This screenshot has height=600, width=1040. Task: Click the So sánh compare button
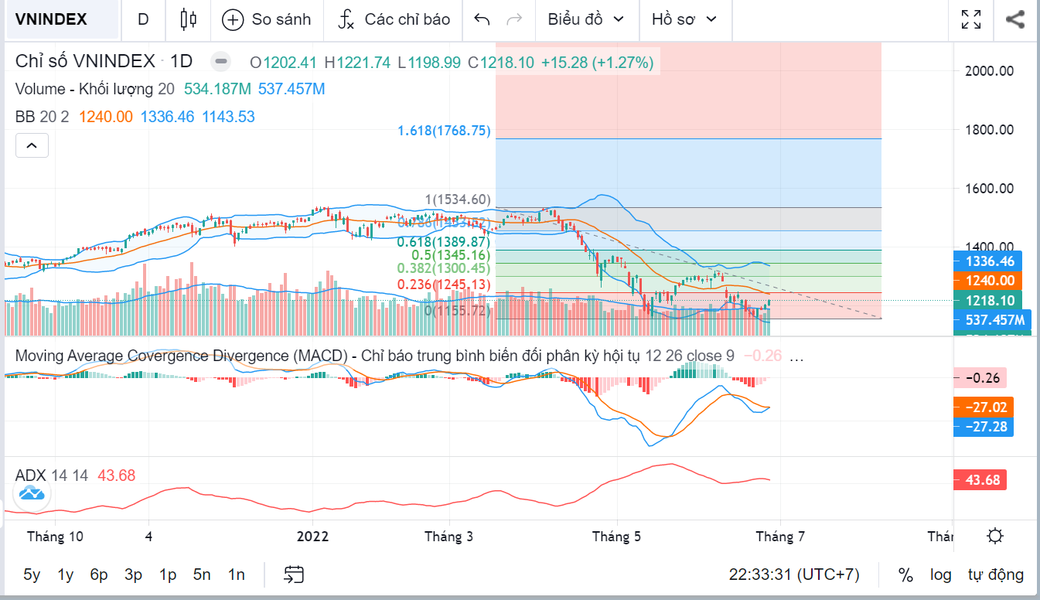[x=266, y=20]
